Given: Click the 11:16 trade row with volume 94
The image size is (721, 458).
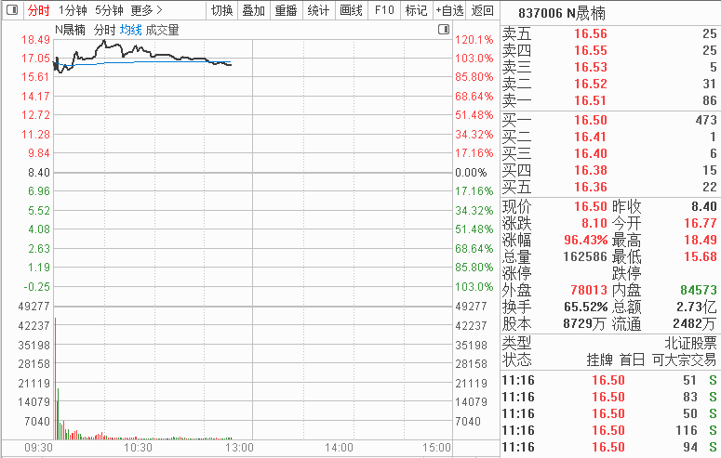Looking at the screenshot, I should [x=609, y=447].
